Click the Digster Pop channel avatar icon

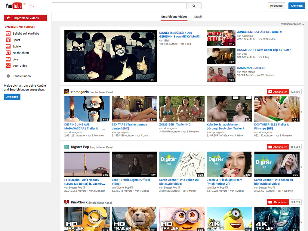point(66,147)
